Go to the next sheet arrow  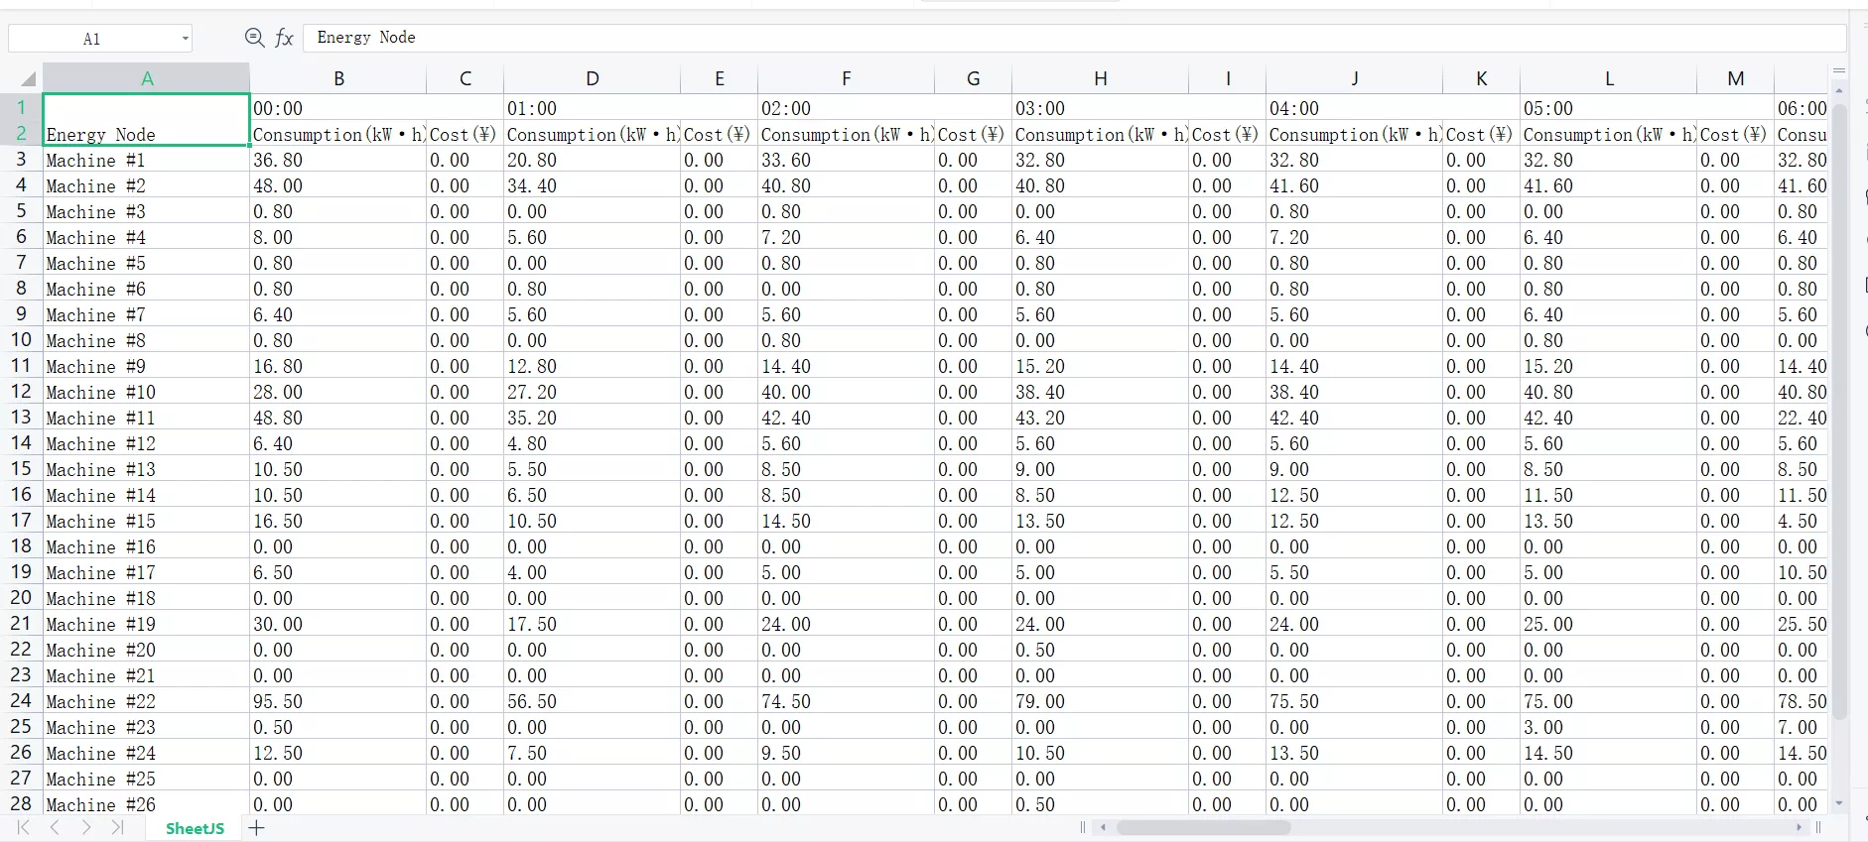86,828
